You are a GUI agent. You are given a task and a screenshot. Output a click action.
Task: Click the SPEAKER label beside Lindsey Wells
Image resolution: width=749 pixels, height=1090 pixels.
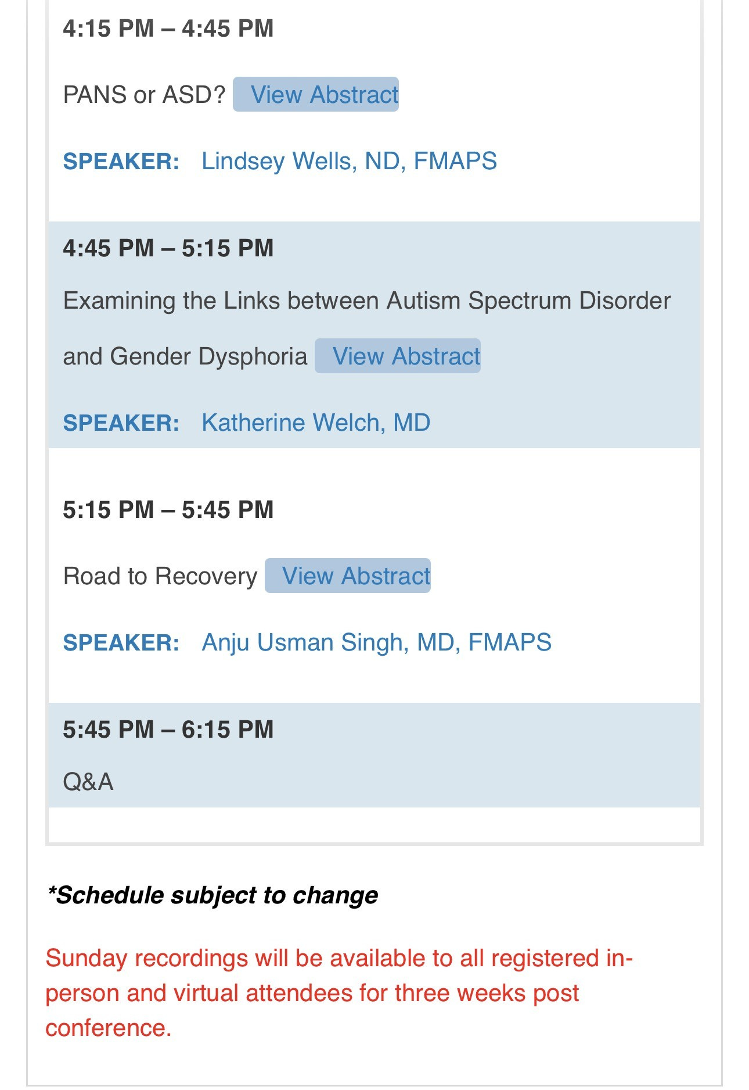coord(121,161)
